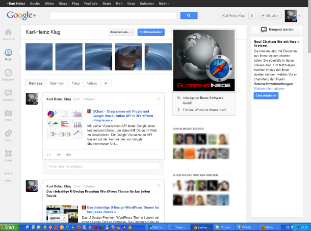The width and height of the screenshot is (311, 231).
Task: Open the seal cover photo tile
Action: coord(128,57)
